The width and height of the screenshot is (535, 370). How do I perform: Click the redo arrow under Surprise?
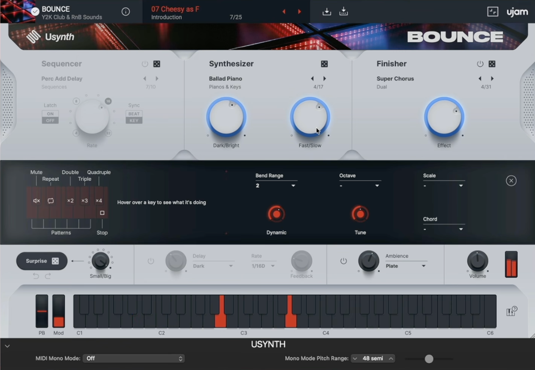coord(48,276)
